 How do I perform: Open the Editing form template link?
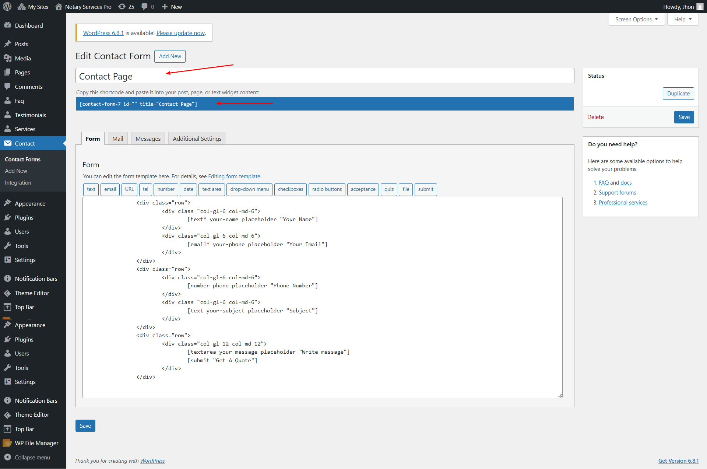click(234, 176)
